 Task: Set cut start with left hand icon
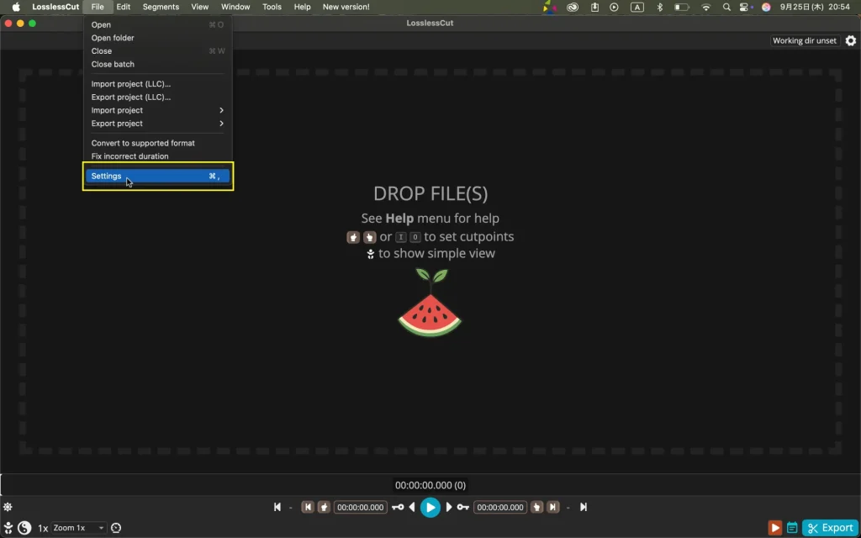click(x=324, y=507)
